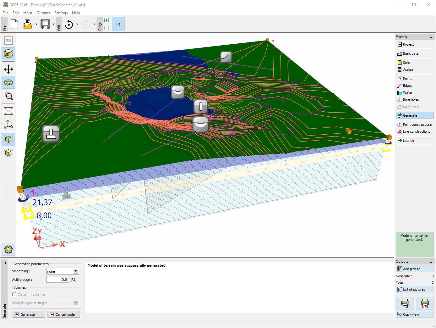Screen dimensions: 436x328
Task: Click the Undo icon
Action: pyautogui.click(x=69, y=24)
